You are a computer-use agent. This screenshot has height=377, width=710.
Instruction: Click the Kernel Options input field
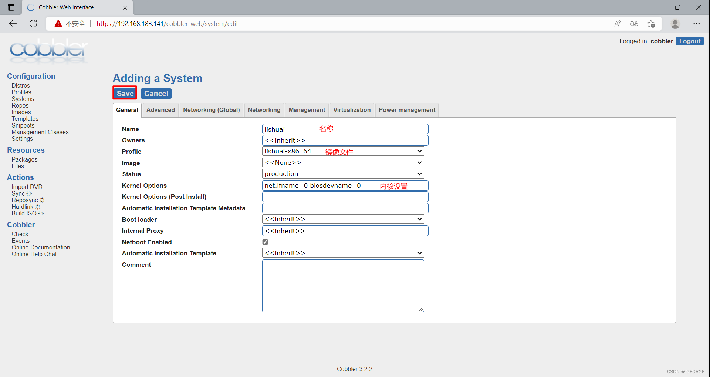(345, 186)
